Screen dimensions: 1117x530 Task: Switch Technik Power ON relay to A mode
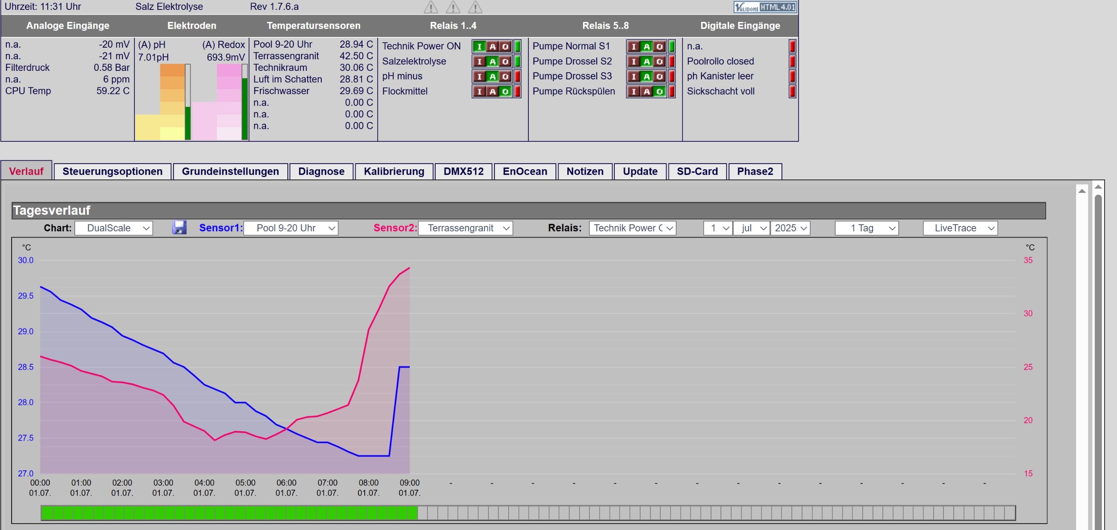(492, 46)
